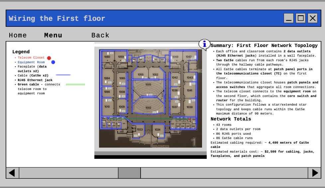The image size is (325, 188).
Task: Select room 1060 on the floor plan
Action: (x=107, y=57)
